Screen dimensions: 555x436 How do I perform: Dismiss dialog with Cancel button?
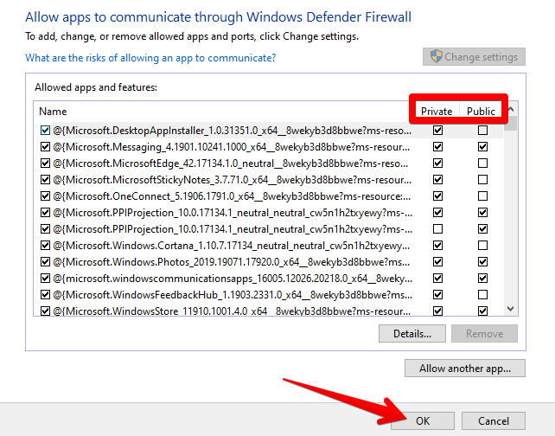(x=494, y=420)
